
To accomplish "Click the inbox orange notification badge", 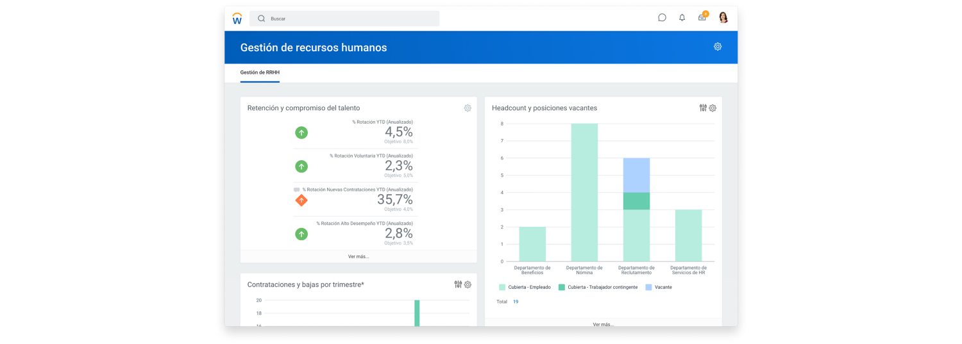I will [x=705, y=13].
